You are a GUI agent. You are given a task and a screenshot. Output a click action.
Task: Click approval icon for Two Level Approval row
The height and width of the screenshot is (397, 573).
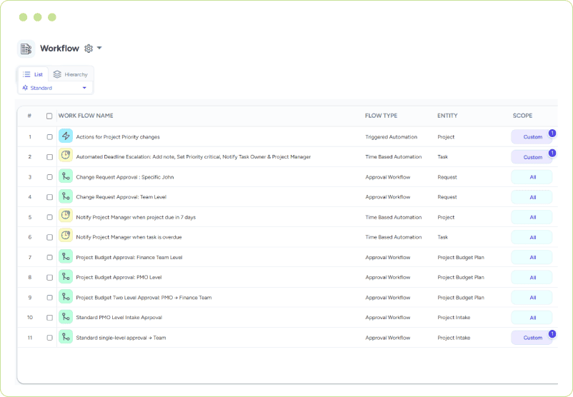point(66,296)
